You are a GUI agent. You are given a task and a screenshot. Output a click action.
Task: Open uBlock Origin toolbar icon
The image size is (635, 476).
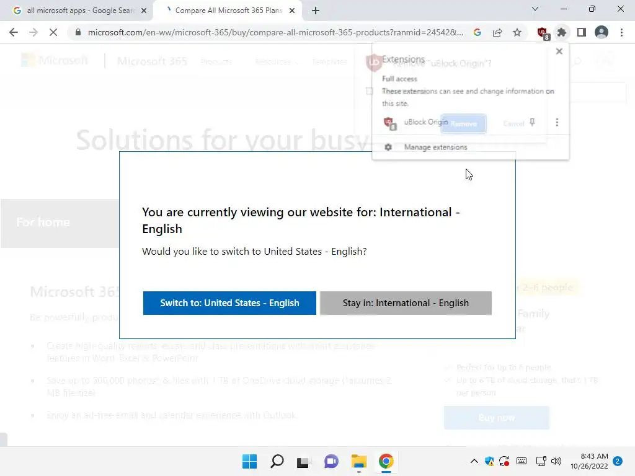click(543, 33)
